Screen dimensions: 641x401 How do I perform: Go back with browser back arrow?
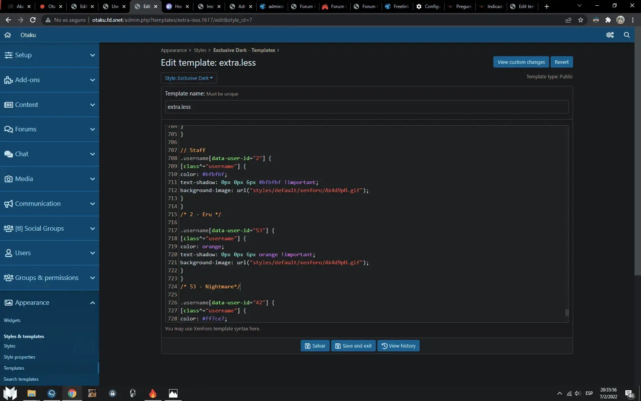[x=8, y=20]
